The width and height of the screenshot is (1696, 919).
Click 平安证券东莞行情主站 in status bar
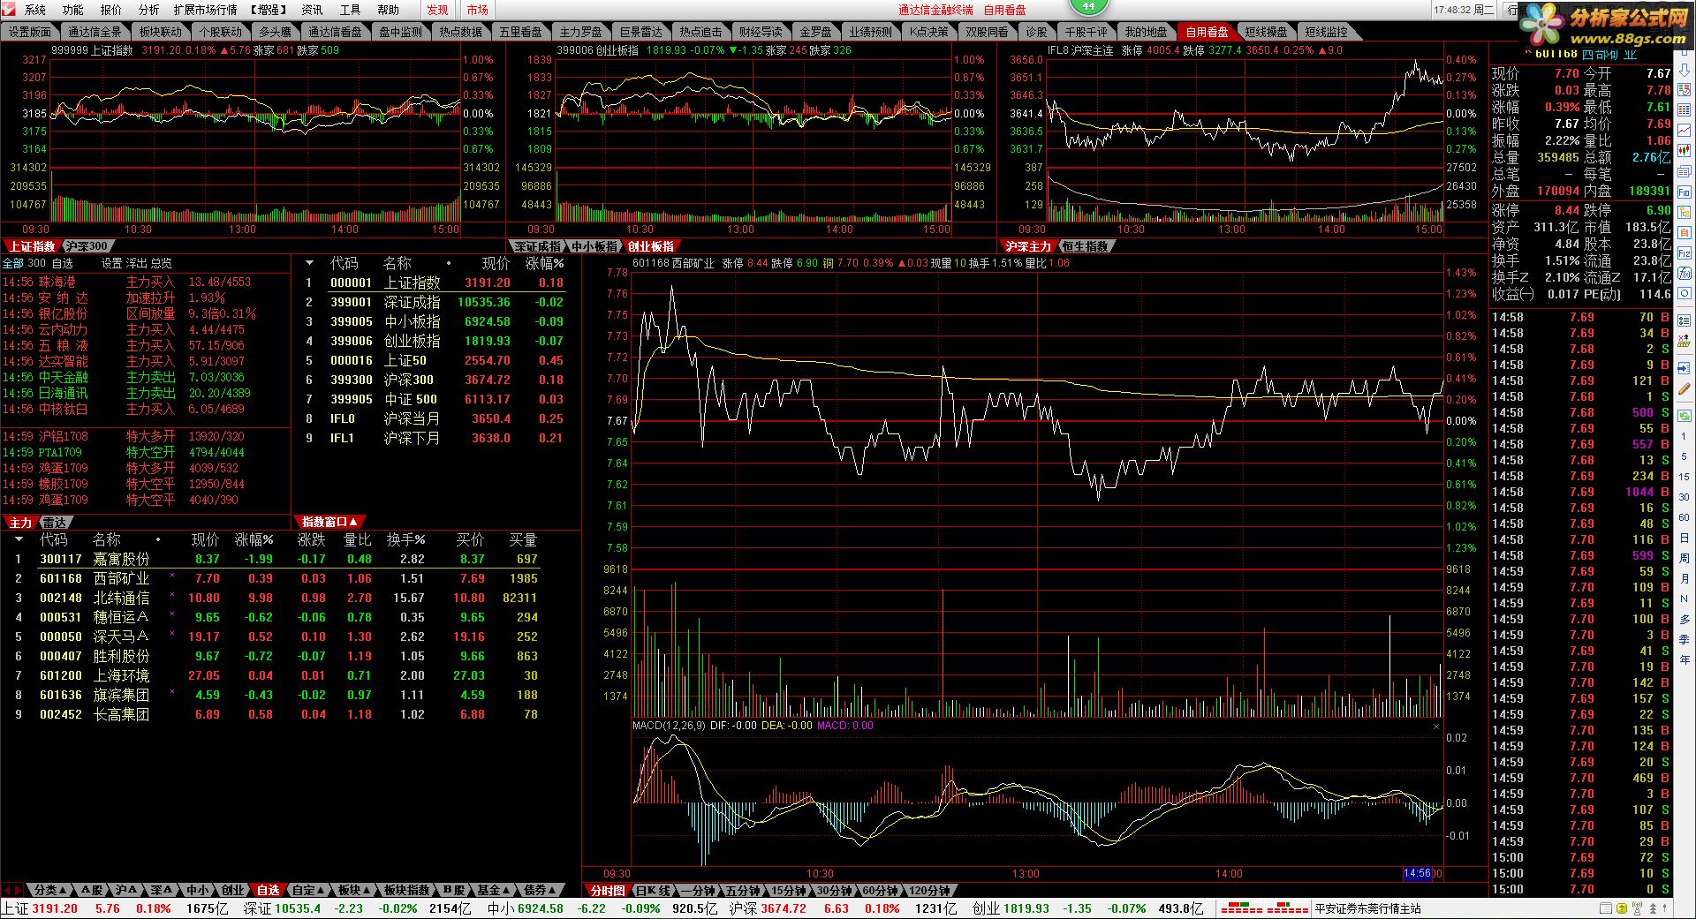1367,908
